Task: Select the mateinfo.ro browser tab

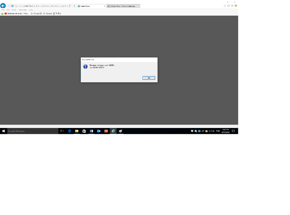Action: (90, 6)
